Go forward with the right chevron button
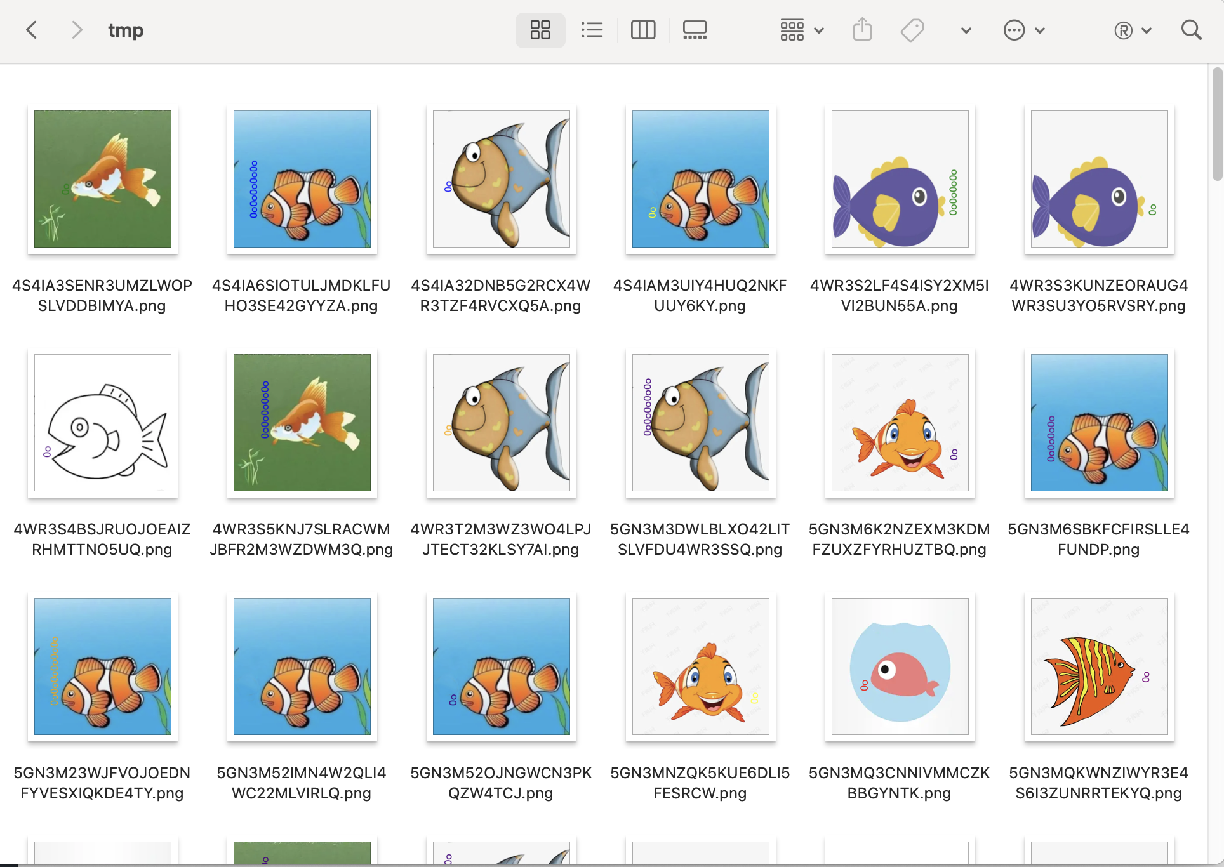 click(x=77, y=30)
